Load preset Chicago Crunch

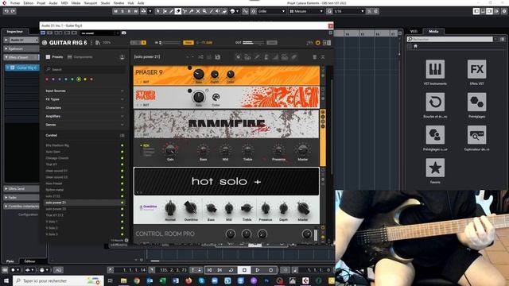point(57,158)
